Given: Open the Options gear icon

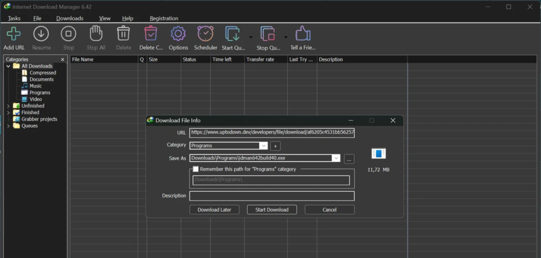Looking at the screenshot, I should tap(178, 34).
